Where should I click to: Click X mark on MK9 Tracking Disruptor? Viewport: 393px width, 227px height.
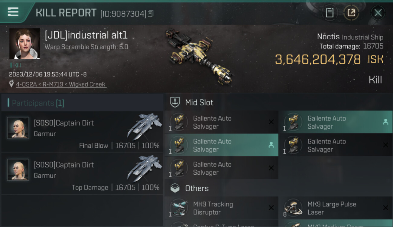271,208
